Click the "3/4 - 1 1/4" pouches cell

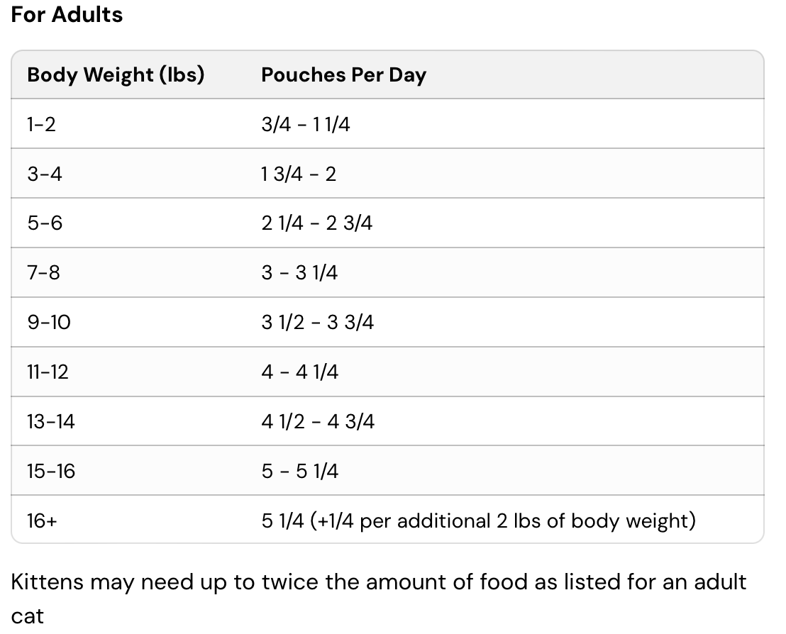305,124
